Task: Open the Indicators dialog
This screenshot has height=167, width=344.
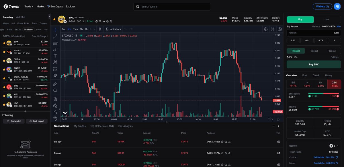Action: [113, 29]
